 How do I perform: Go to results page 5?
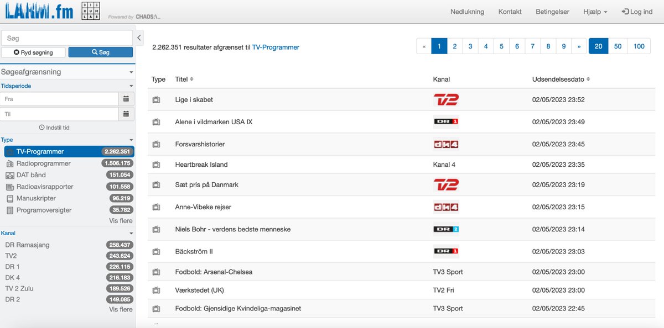tap(501, 46)
